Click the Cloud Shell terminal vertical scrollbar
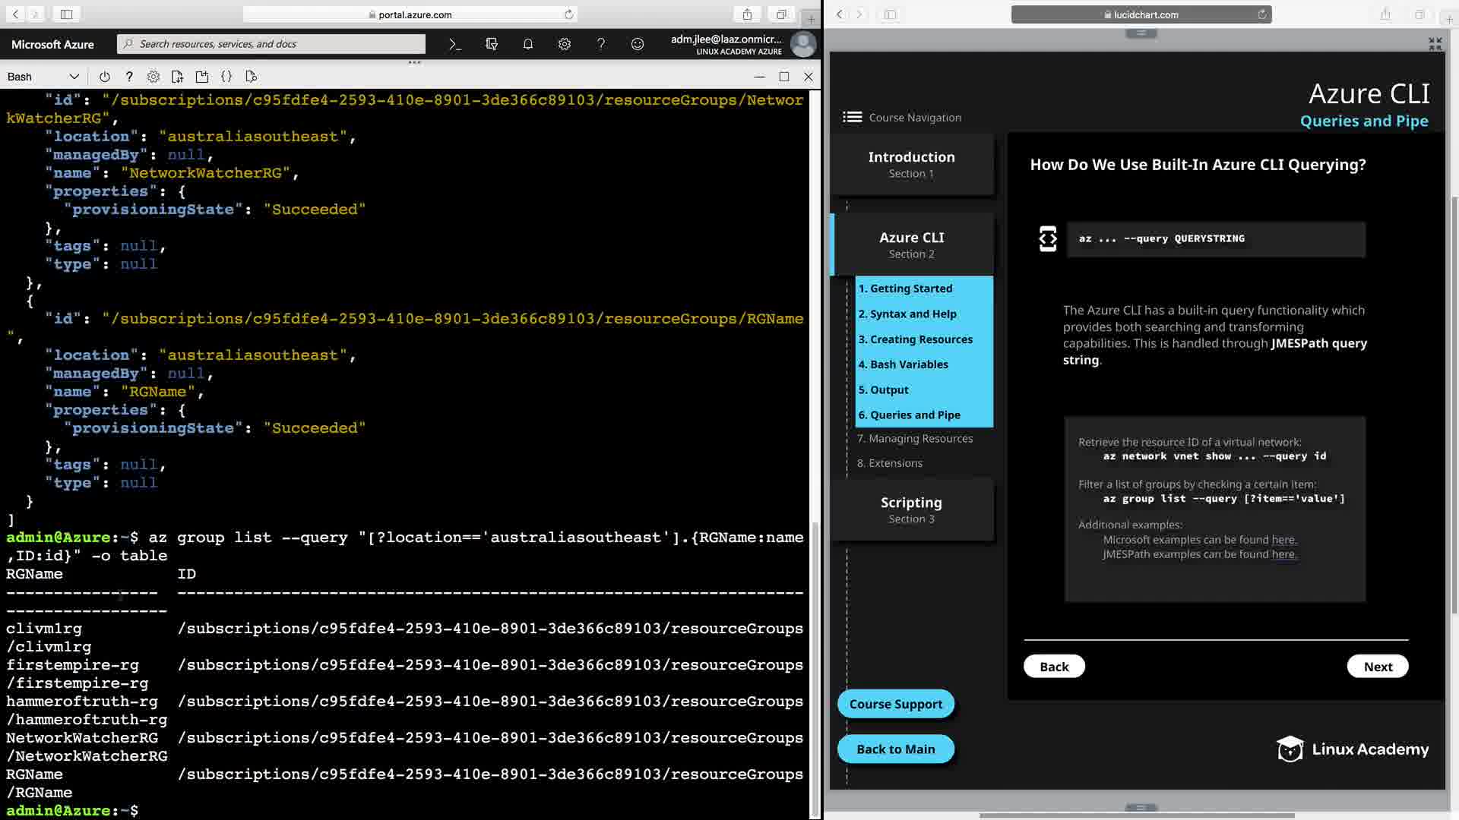The image size is (1459, 820). (815, 668)
